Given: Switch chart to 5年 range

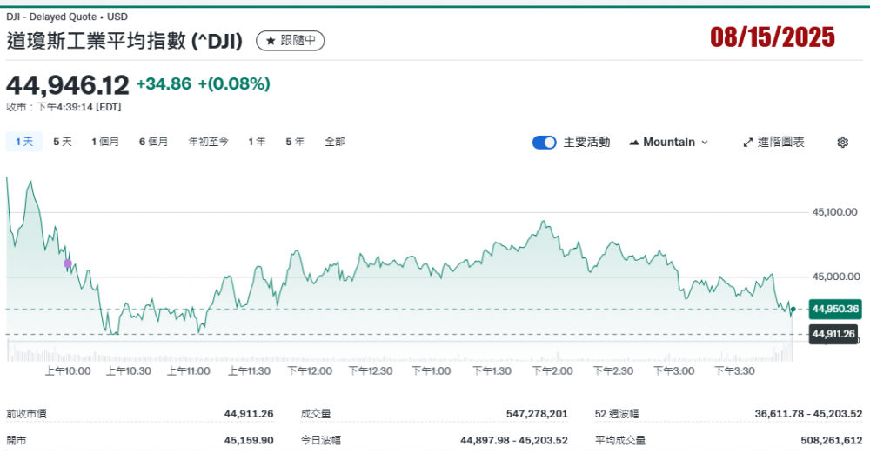Looking at the screenshot, I should [295, 142].
